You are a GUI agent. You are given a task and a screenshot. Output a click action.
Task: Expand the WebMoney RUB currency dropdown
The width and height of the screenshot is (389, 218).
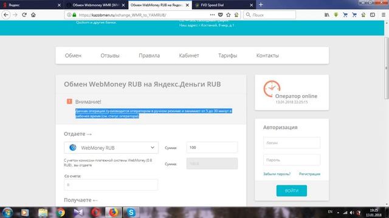(x=111, y=148)
